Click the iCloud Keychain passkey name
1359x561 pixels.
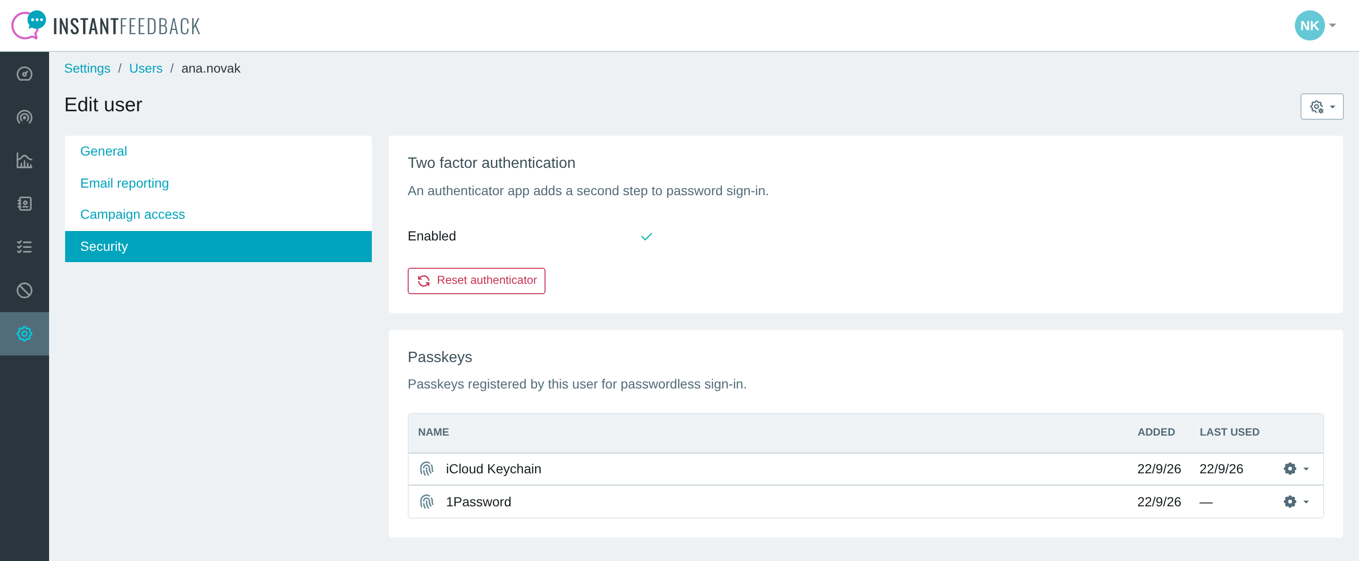tap(493, 469)
